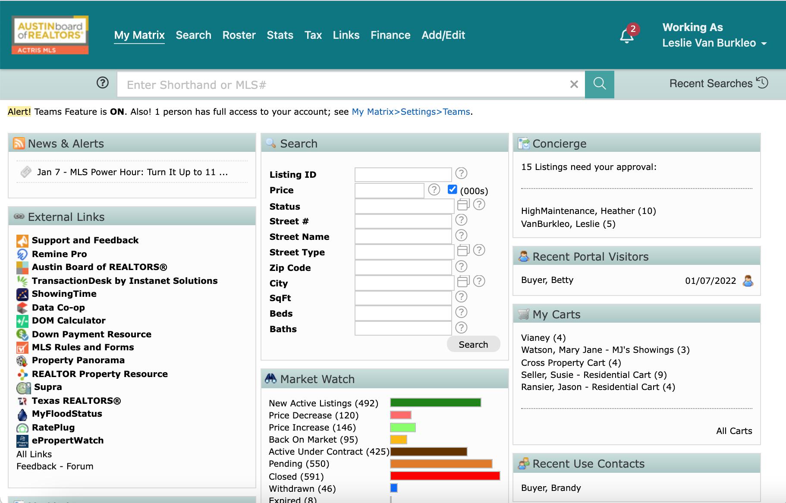
Task: Open the All Links link
Action: [x=34, y=454]
